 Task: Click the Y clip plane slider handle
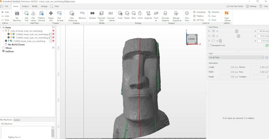(x=238, y=36)
